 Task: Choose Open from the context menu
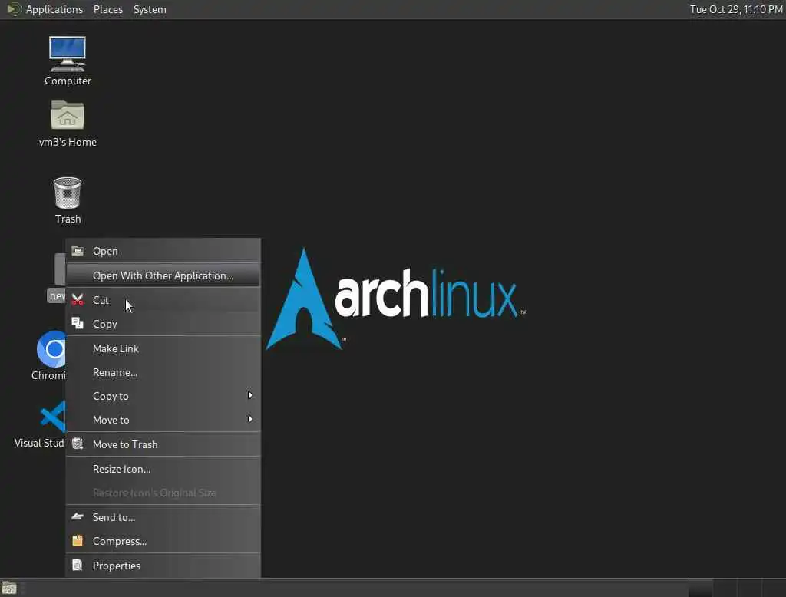163,251
